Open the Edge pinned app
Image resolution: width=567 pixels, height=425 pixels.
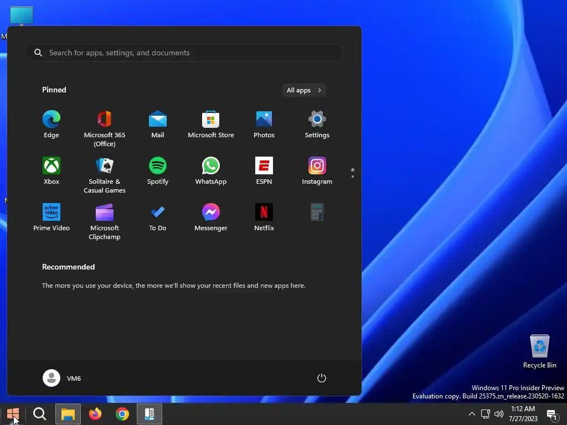(x=51, y=125)
